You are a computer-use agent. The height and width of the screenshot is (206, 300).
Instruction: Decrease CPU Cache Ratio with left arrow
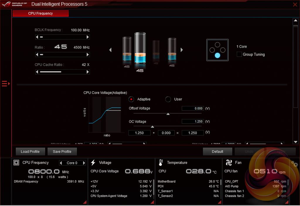[x=37, y=72]
